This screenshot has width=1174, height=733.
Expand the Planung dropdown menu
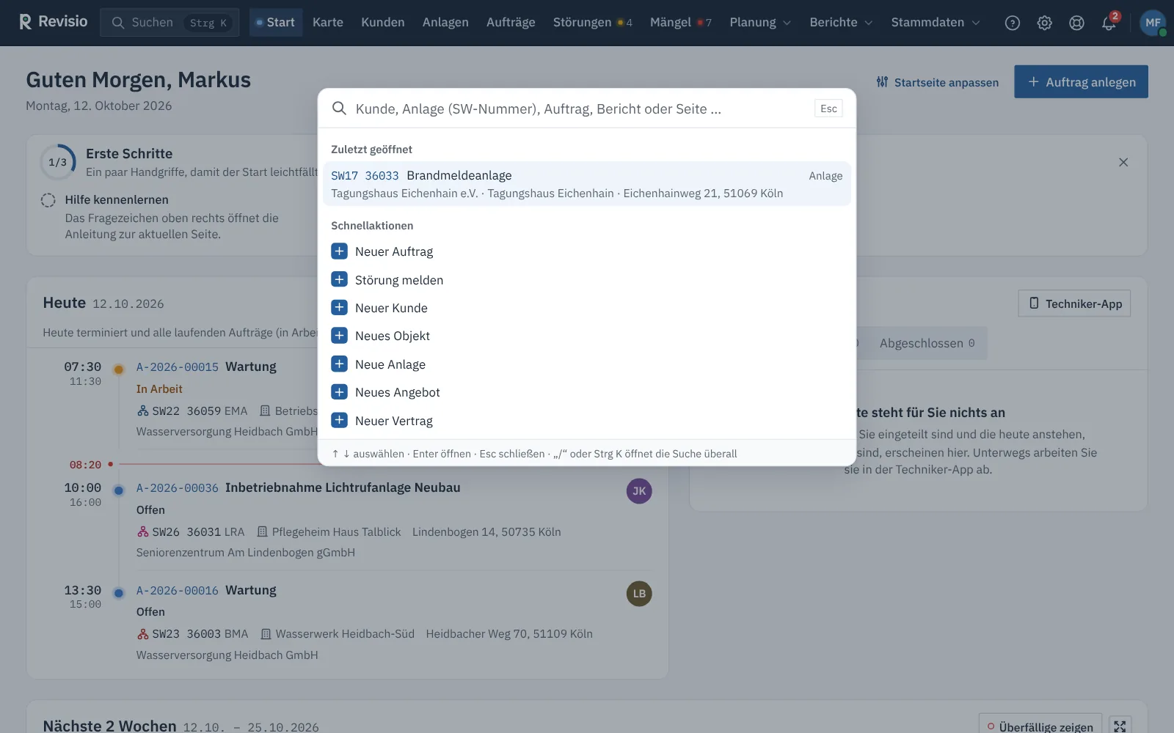(x=760, y=23)
